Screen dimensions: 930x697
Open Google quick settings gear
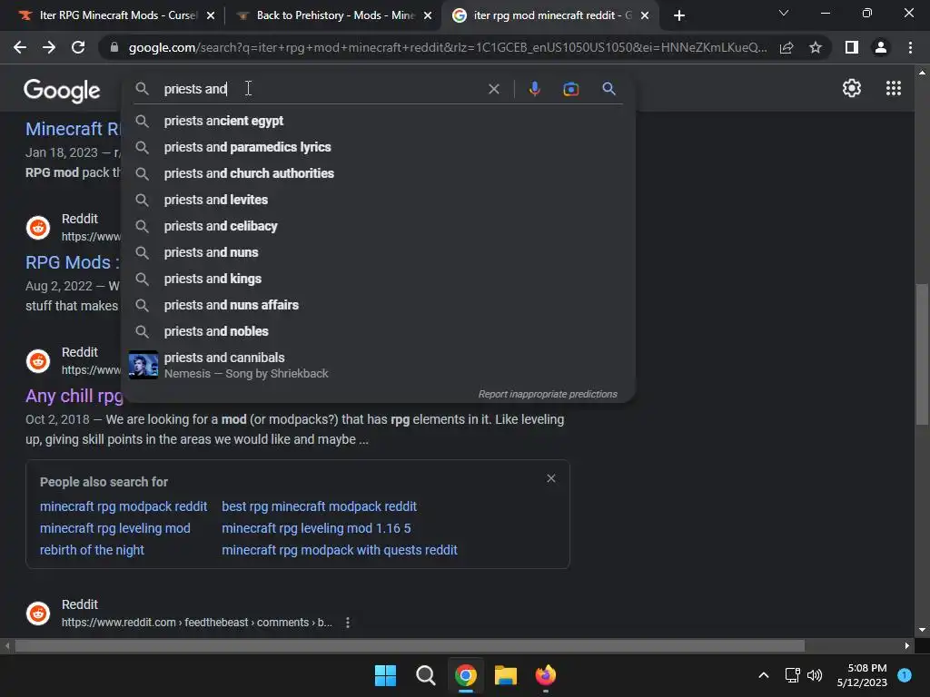(852, 88)
